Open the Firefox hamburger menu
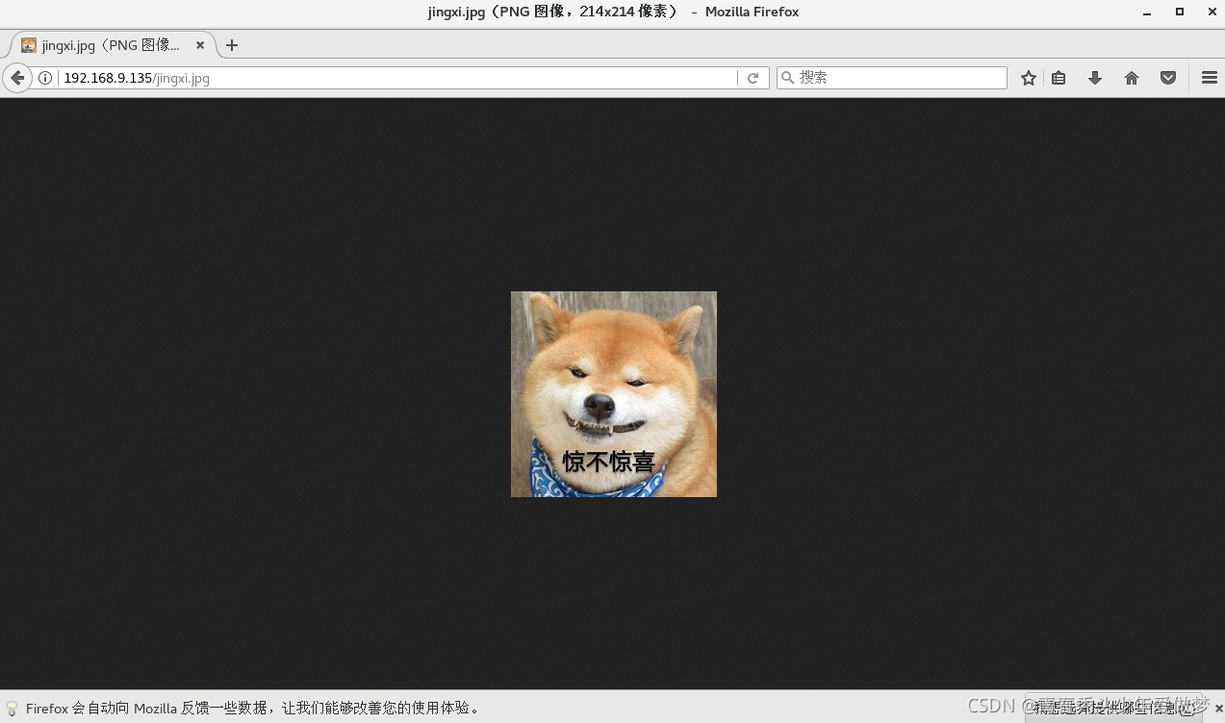 pyautogui.click(x=1209, y=77)
